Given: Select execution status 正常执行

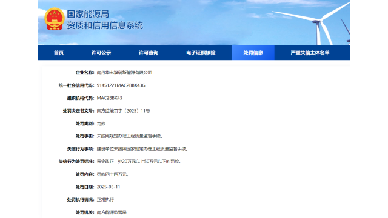Looking at the screenshot, I should pos(105,200).
